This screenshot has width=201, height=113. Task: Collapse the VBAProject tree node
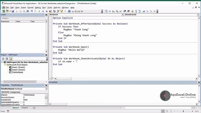2,62
